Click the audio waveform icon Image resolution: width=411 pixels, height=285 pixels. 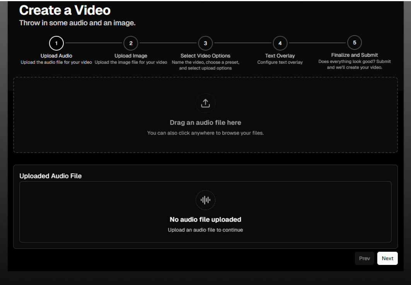click(205, 200)
